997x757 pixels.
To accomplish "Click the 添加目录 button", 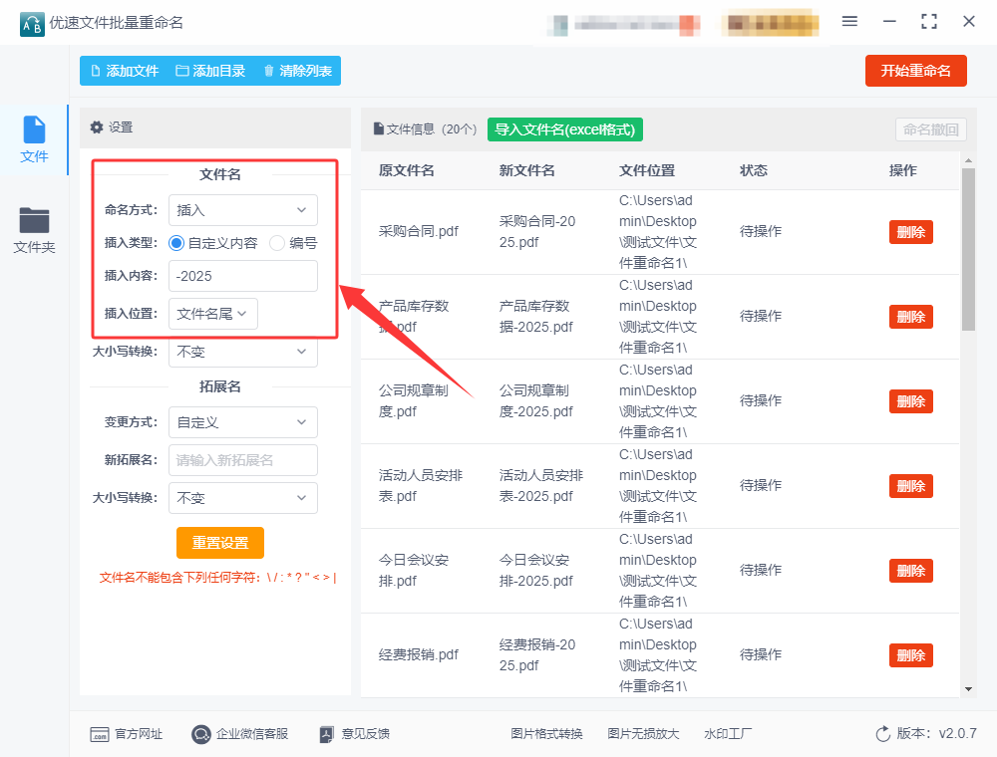I will pyautogui.click(x=210, y=71).
